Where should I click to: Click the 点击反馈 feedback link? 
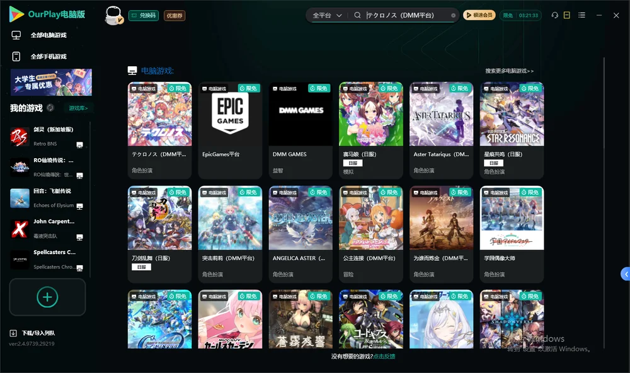pos(384,356)
